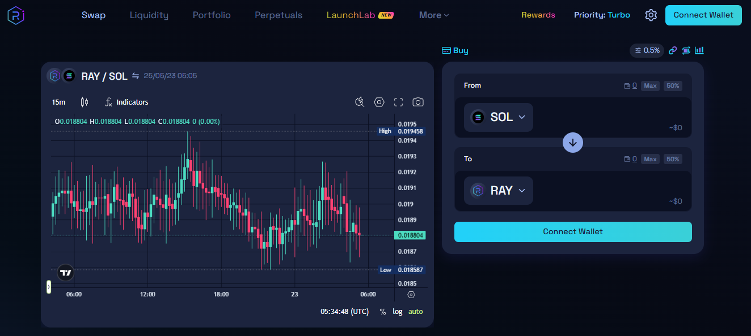The image size is (751, 336).
Task: Click the swap direction arrow button
Action: pos(573,142)
